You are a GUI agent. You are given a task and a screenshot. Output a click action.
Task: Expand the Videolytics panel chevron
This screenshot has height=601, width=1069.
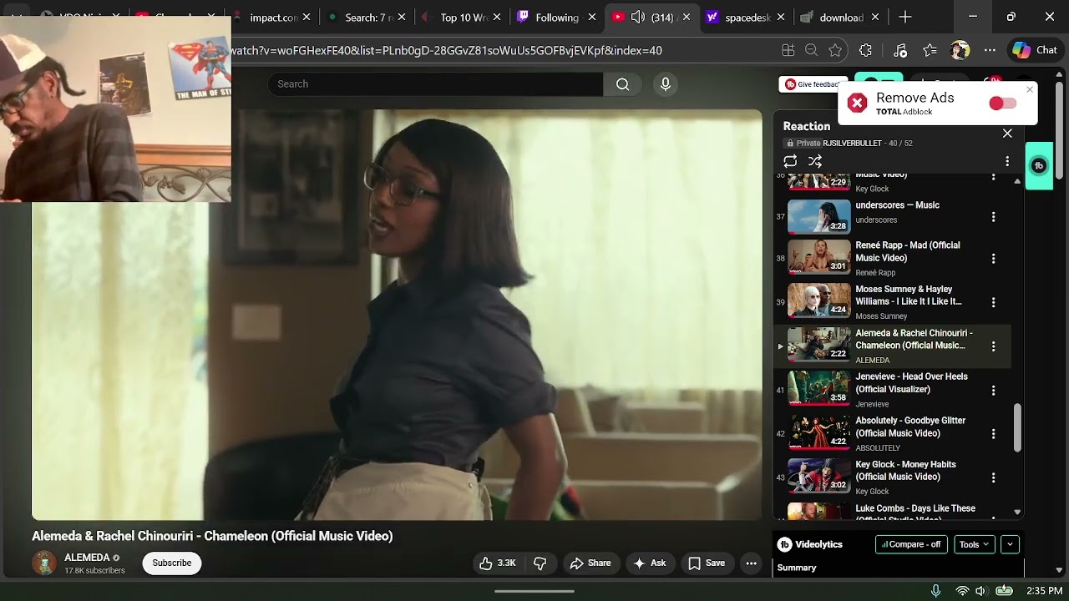pyautogui.click(x=1010, y=544)
